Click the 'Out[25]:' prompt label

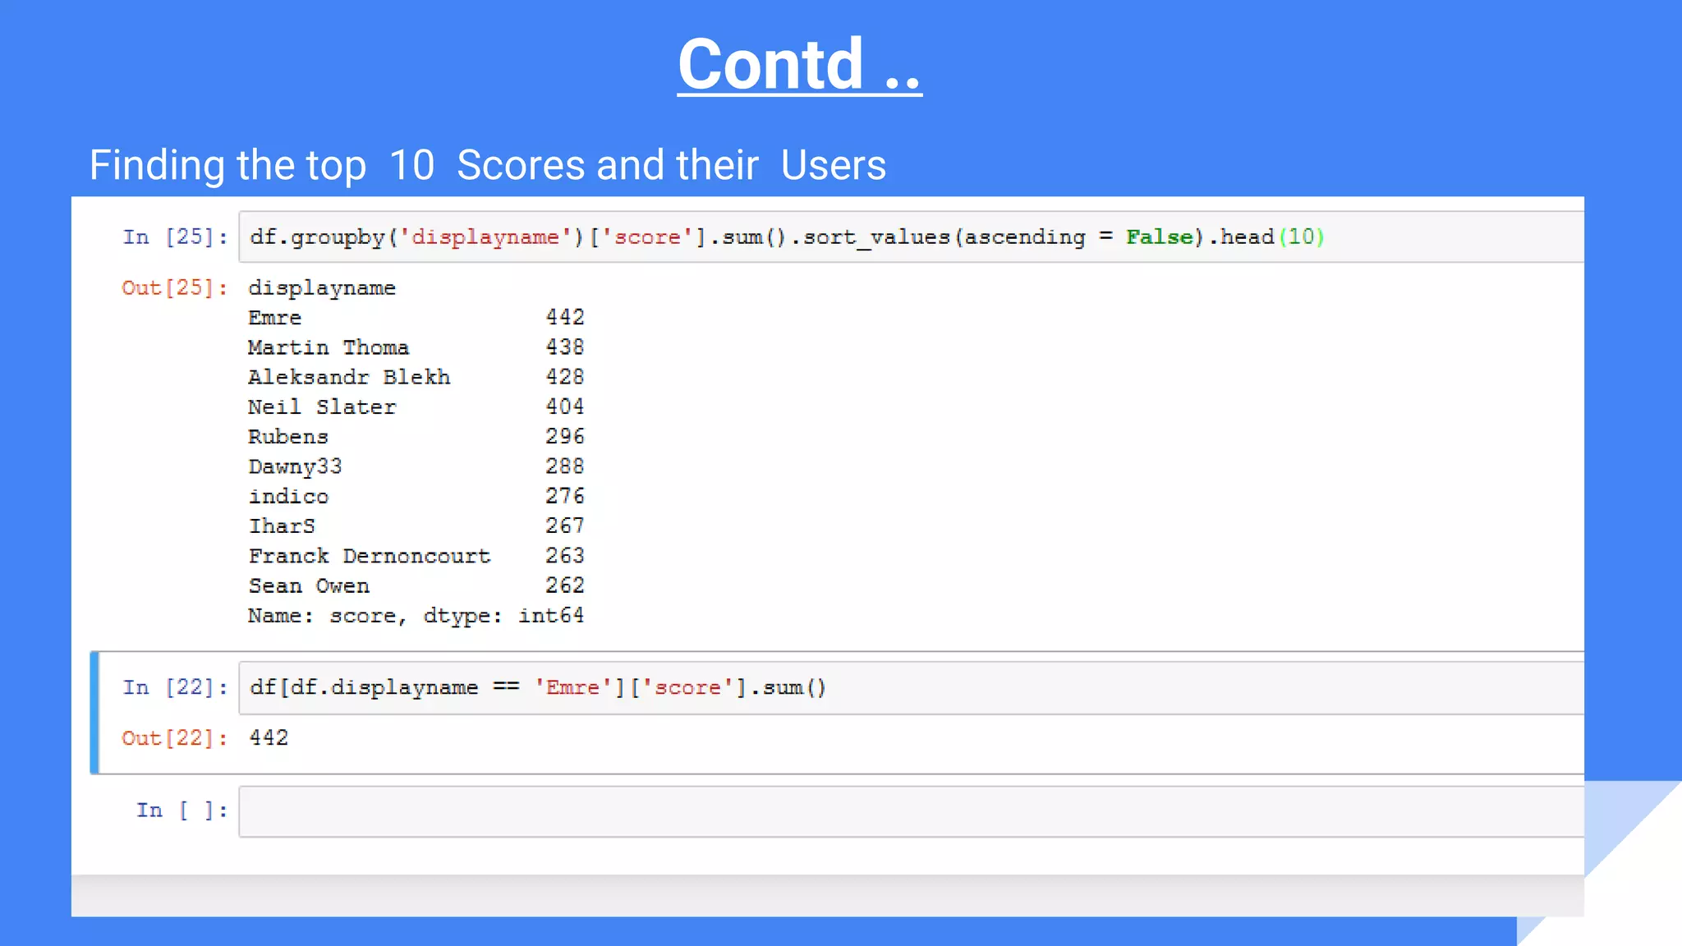click(x=175, y=288)
